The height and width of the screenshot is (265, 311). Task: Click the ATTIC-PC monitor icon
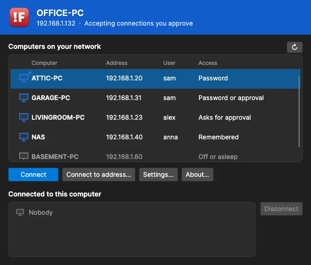point(25,77)
